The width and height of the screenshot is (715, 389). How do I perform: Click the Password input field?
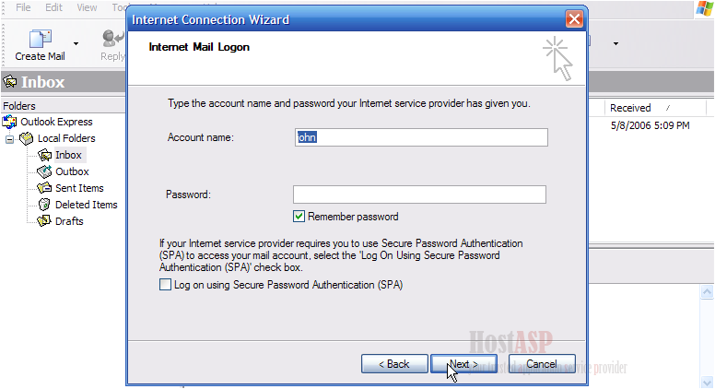point(419,194)
